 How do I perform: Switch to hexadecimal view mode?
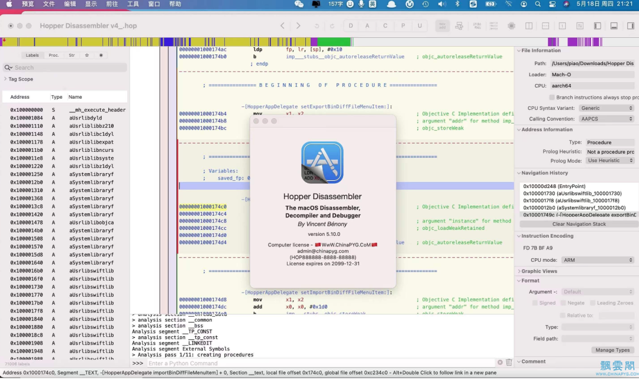(x=493, y=25)
